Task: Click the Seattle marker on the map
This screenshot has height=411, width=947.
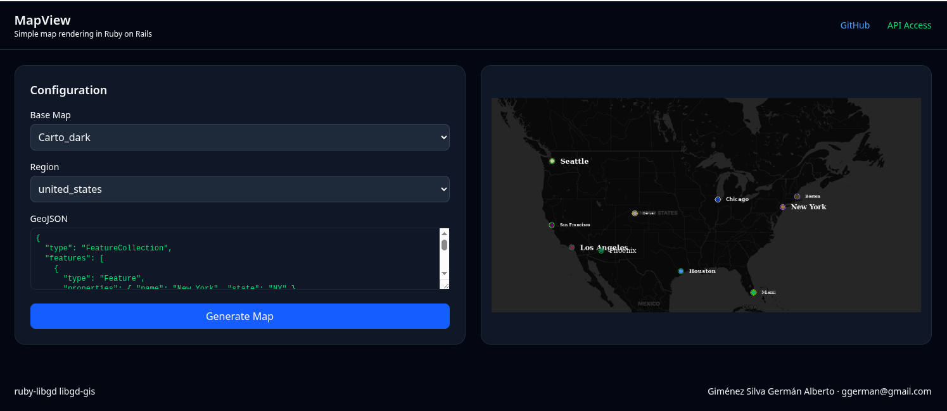Action: 552,161
